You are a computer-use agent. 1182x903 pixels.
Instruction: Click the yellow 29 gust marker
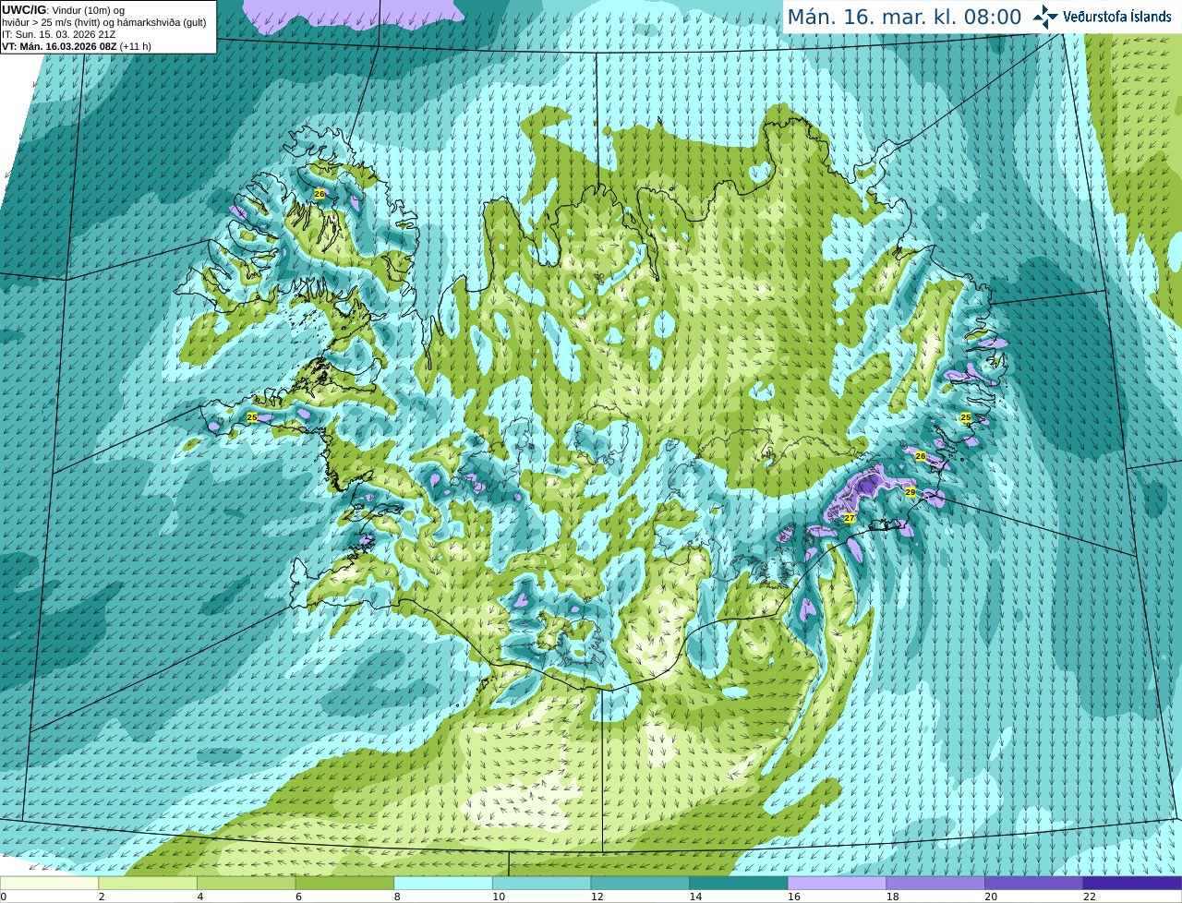pos(910,492)
